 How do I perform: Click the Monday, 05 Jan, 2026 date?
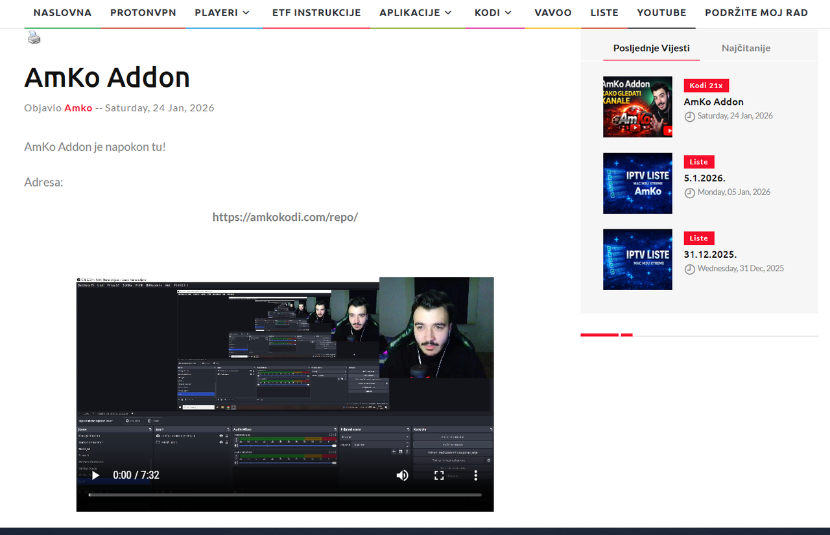point(733,192)
